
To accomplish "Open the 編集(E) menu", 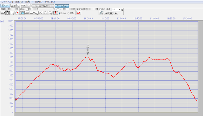I will 19,2.
